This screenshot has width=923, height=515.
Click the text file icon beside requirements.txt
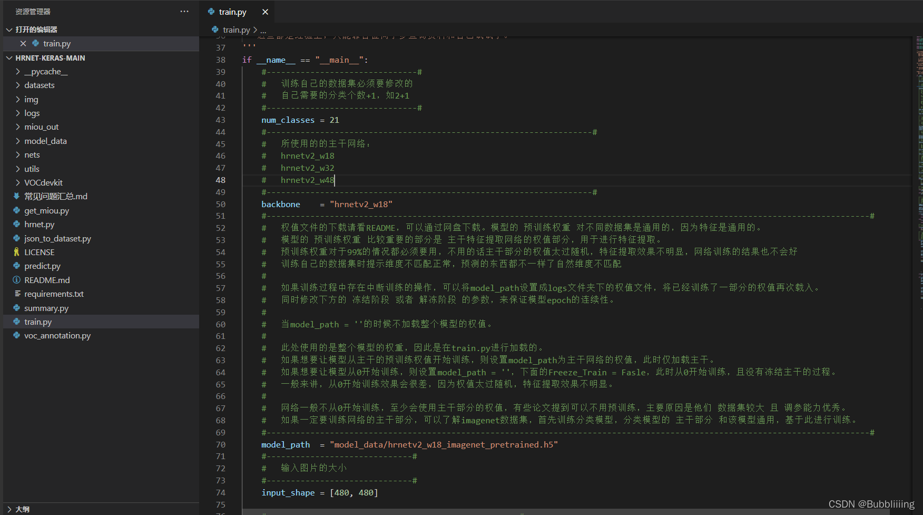pyautogui.click(x=17, y=294)
